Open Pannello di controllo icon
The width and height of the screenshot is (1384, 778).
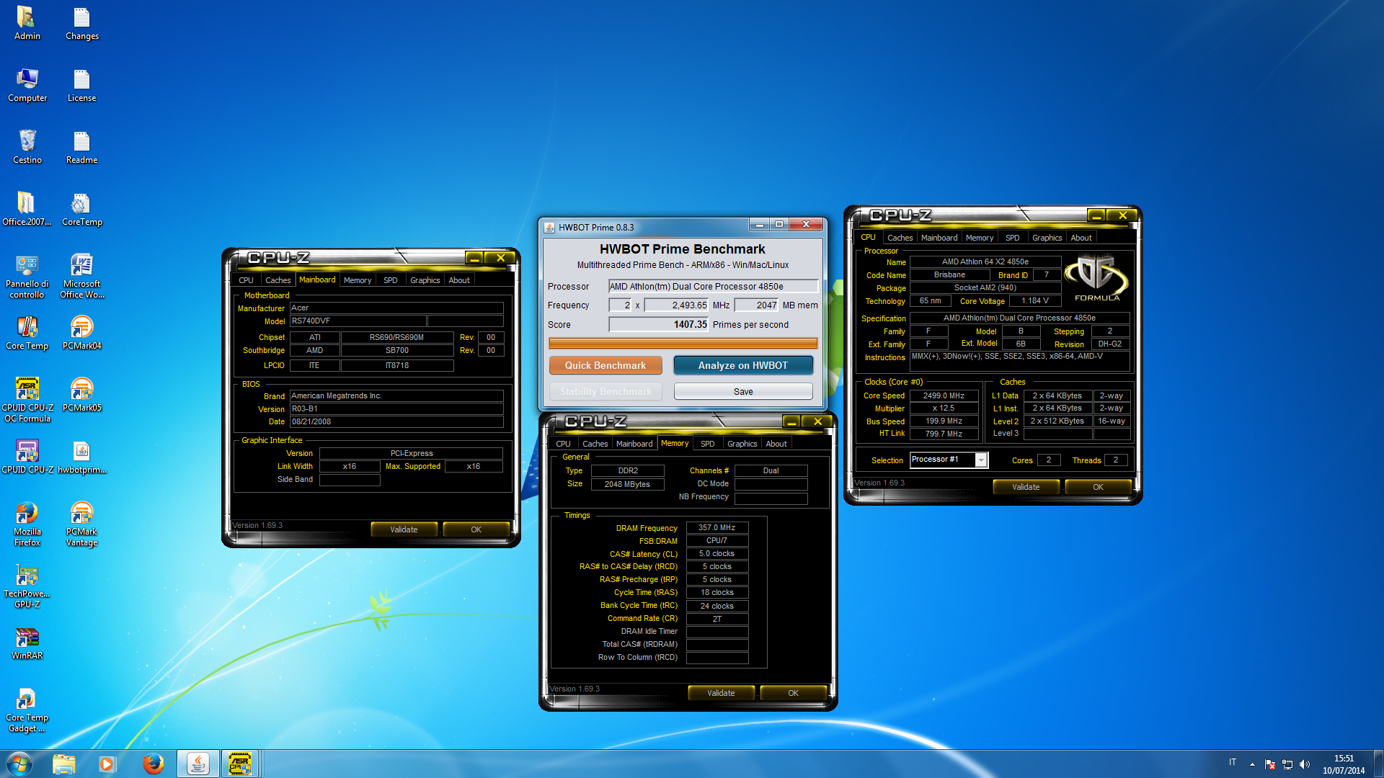click(x=27, y=276)
